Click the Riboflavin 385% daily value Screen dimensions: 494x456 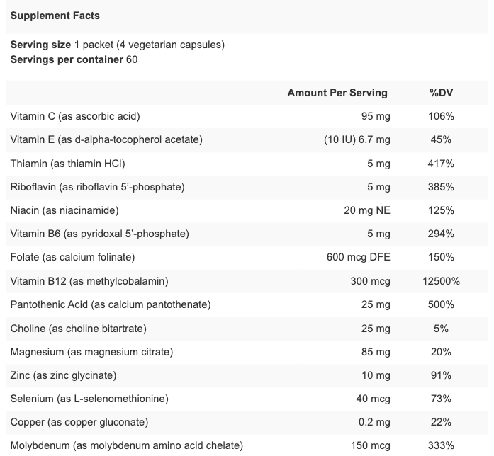pyautogui.click(x=441, y=187)
